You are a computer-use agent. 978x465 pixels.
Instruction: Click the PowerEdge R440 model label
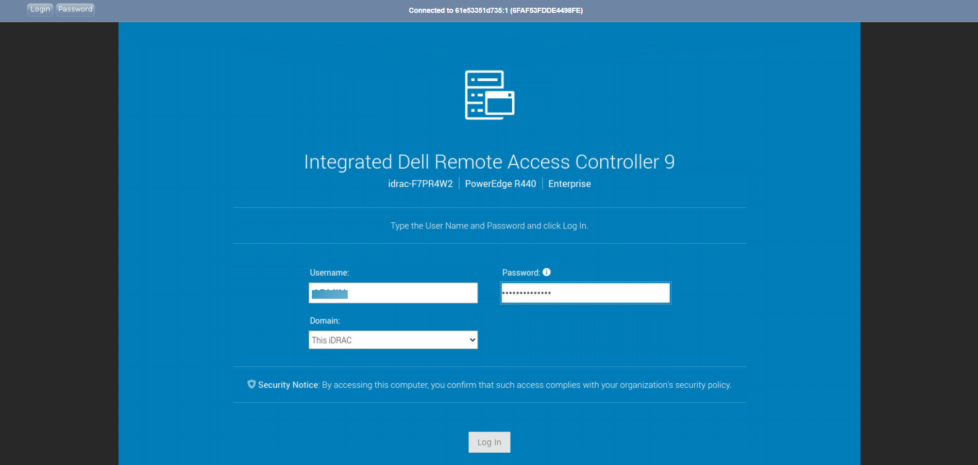coord(500,184)
